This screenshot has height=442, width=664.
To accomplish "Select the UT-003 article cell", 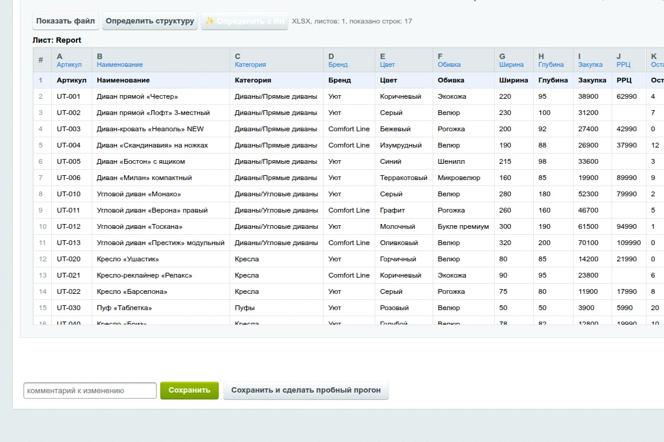I will (x=72, y=129).
